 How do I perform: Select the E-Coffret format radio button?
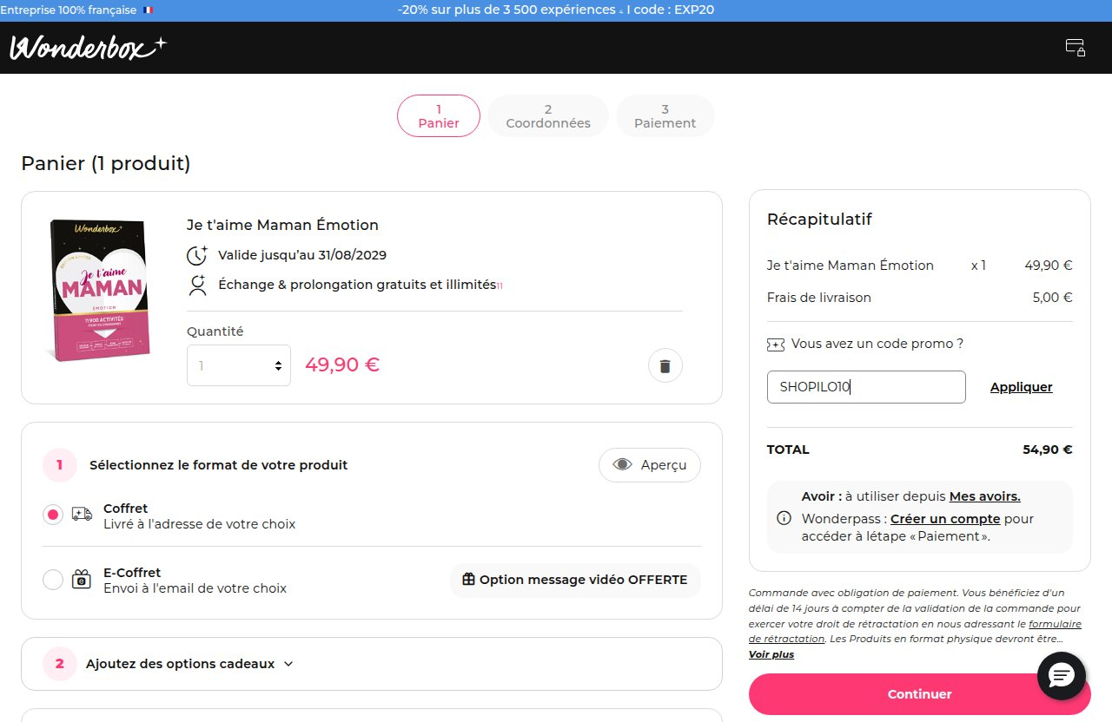(53, 580)
